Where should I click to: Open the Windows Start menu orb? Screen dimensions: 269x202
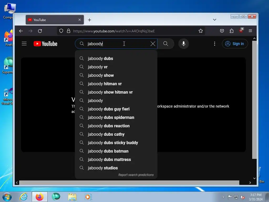pyautogui.click(x=7, y=197)
